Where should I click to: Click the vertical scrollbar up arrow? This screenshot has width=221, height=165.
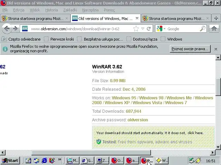pyautogui.click(x=218, y=57)
